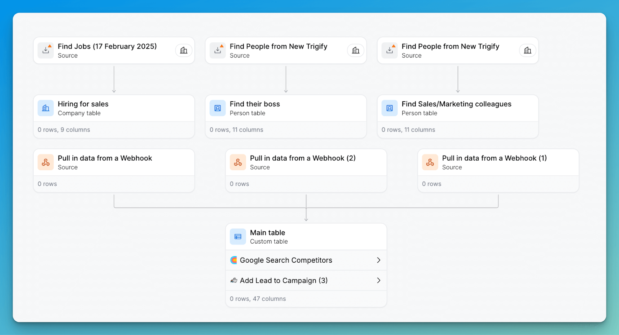Click webhook icon on Pull in data from a Webhook
The image size is (619, 335).
(x=46, y=162)
